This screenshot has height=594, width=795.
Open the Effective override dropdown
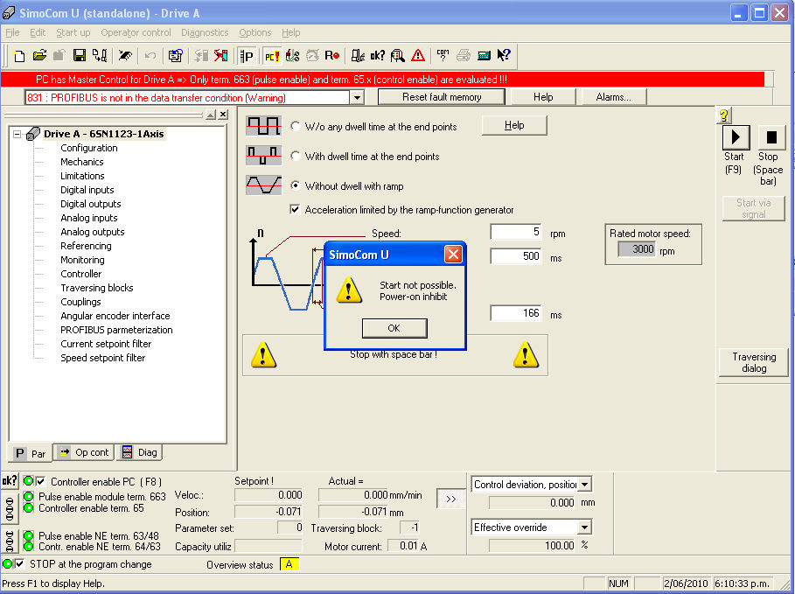point(584,528)
